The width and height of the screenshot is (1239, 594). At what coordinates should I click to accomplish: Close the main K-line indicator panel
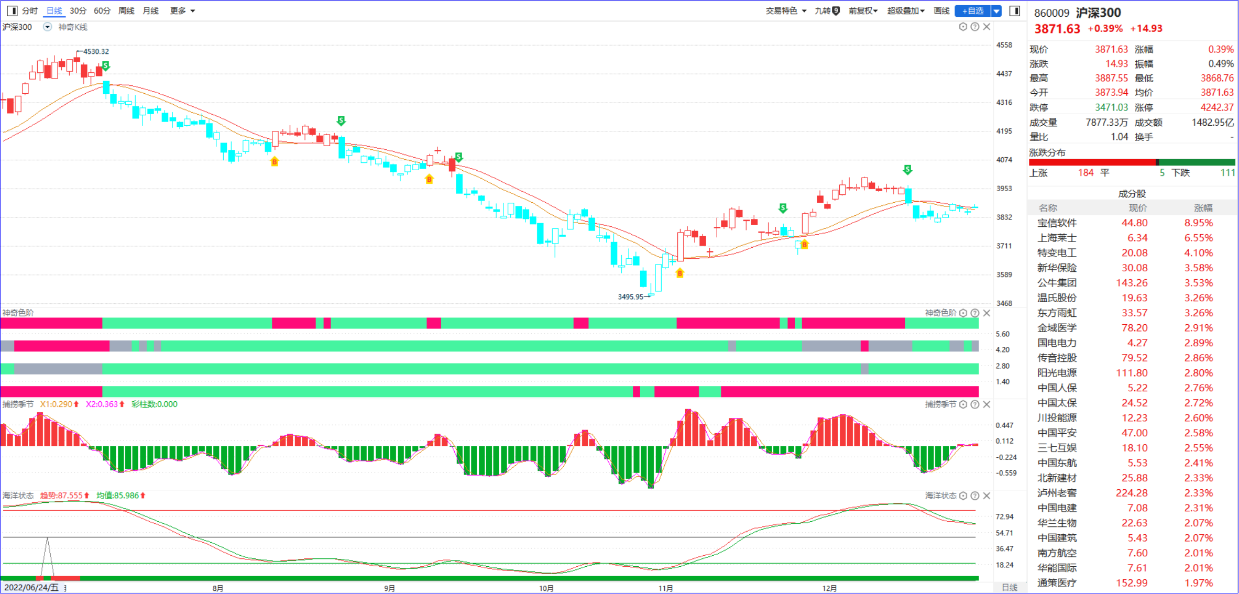[x=986, y=27]
